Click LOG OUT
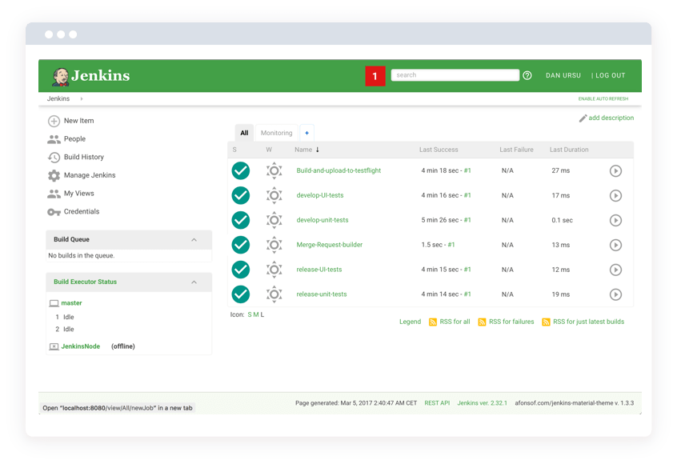The width and height of the screenshot is (677, 464). click(610, 75)
